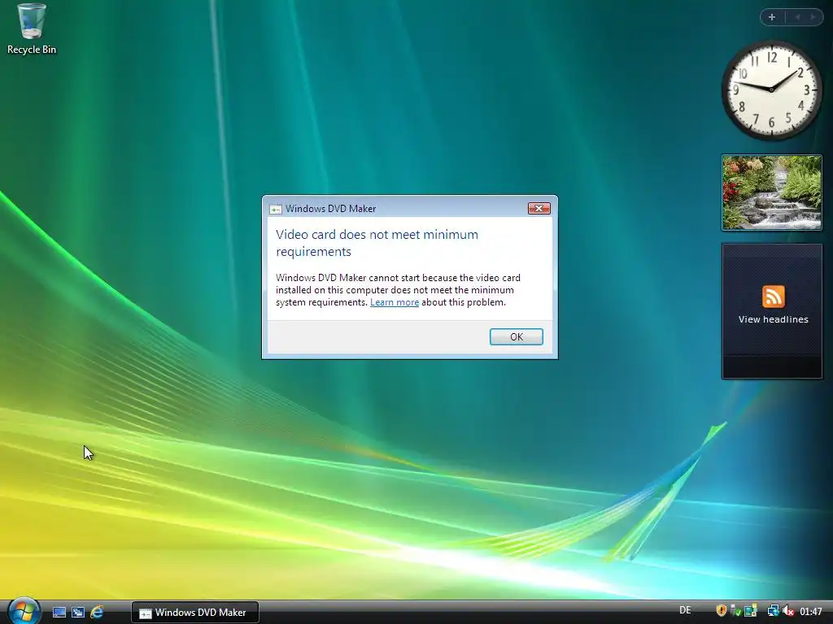Image resolution: width=833 pixels, height=624 pixels.
Task: Click the sidebar previous gadgets arrow
Action: 797,17
